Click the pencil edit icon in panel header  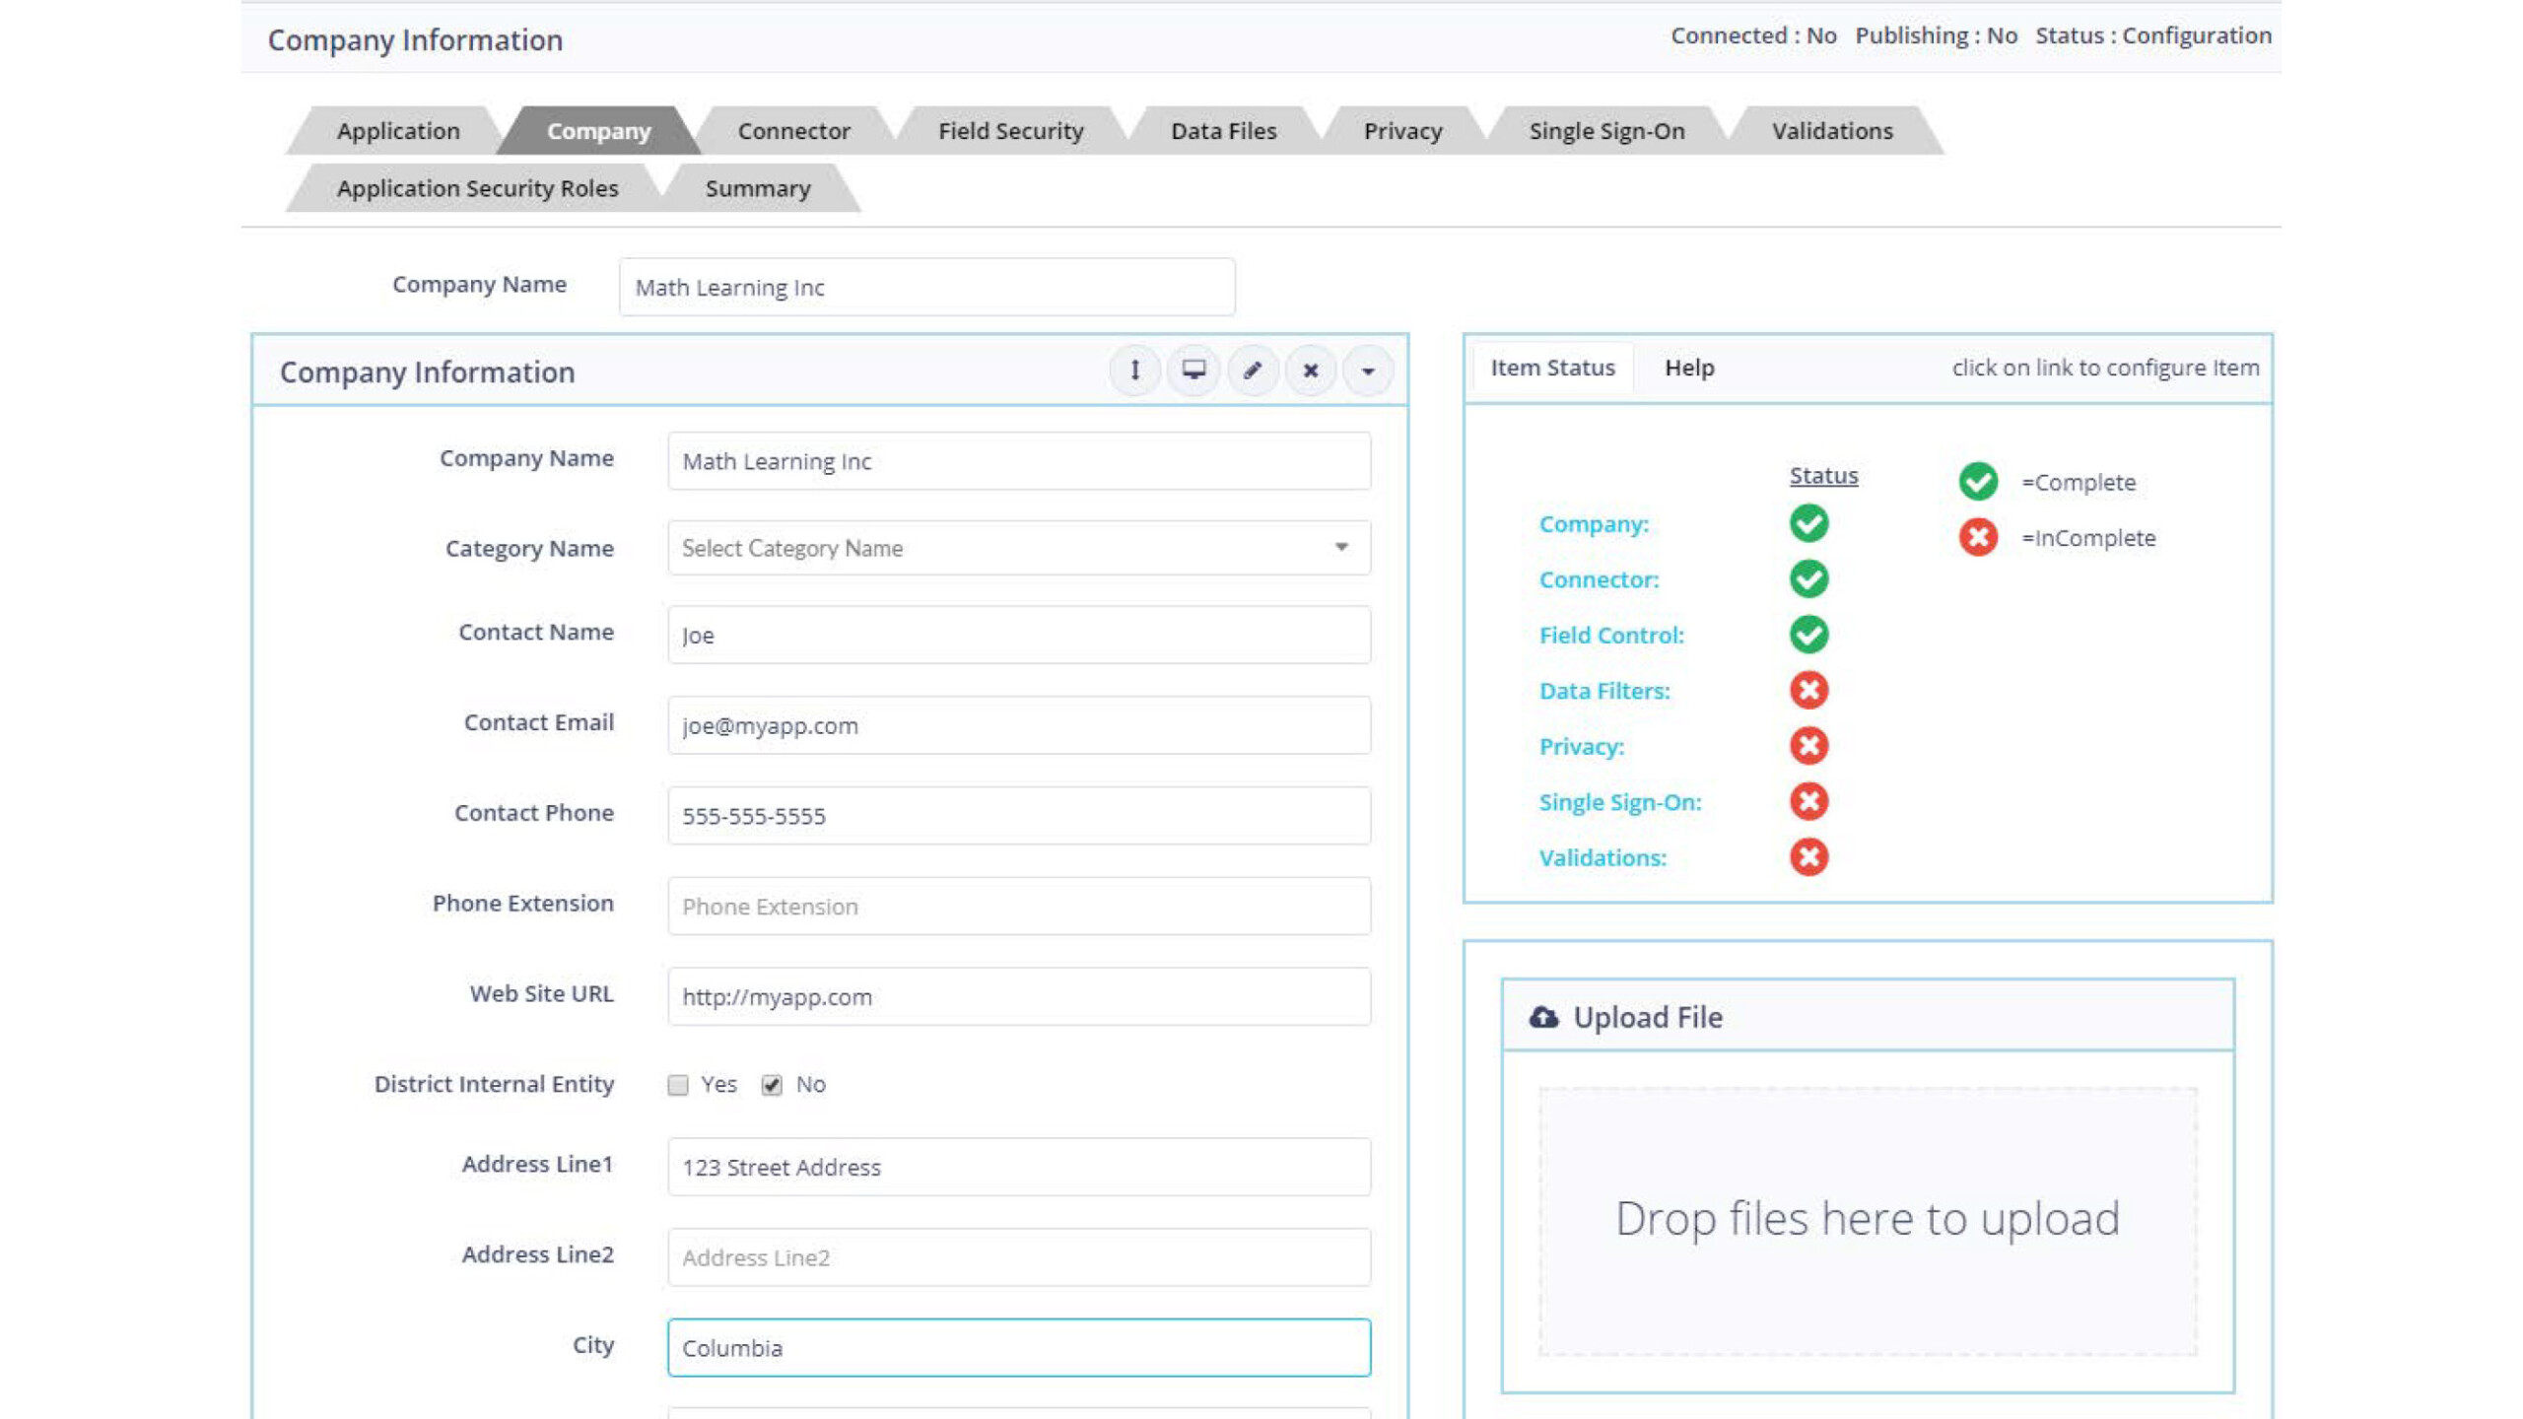[1252, 371]
